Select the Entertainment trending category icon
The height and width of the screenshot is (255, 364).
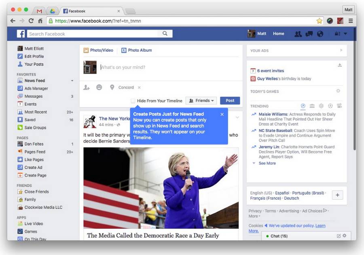(340, 106)
